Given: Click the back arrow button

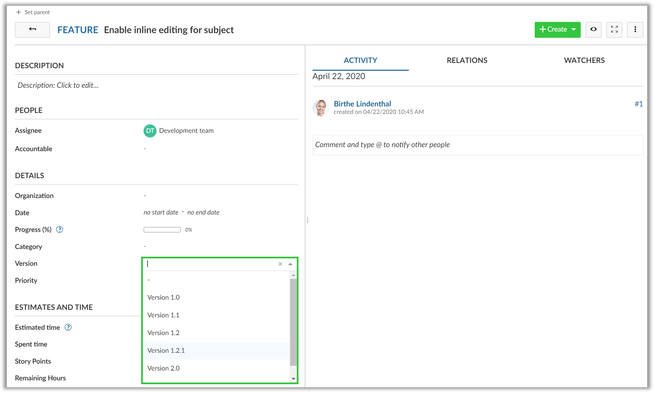Looking at the screenshot, I should pyautogui.click(x=32, y=30).
